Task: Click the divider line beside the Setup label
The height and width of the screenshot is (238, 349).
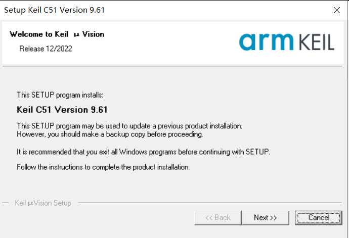Action: pyautogui.click(x=210, y=203)
